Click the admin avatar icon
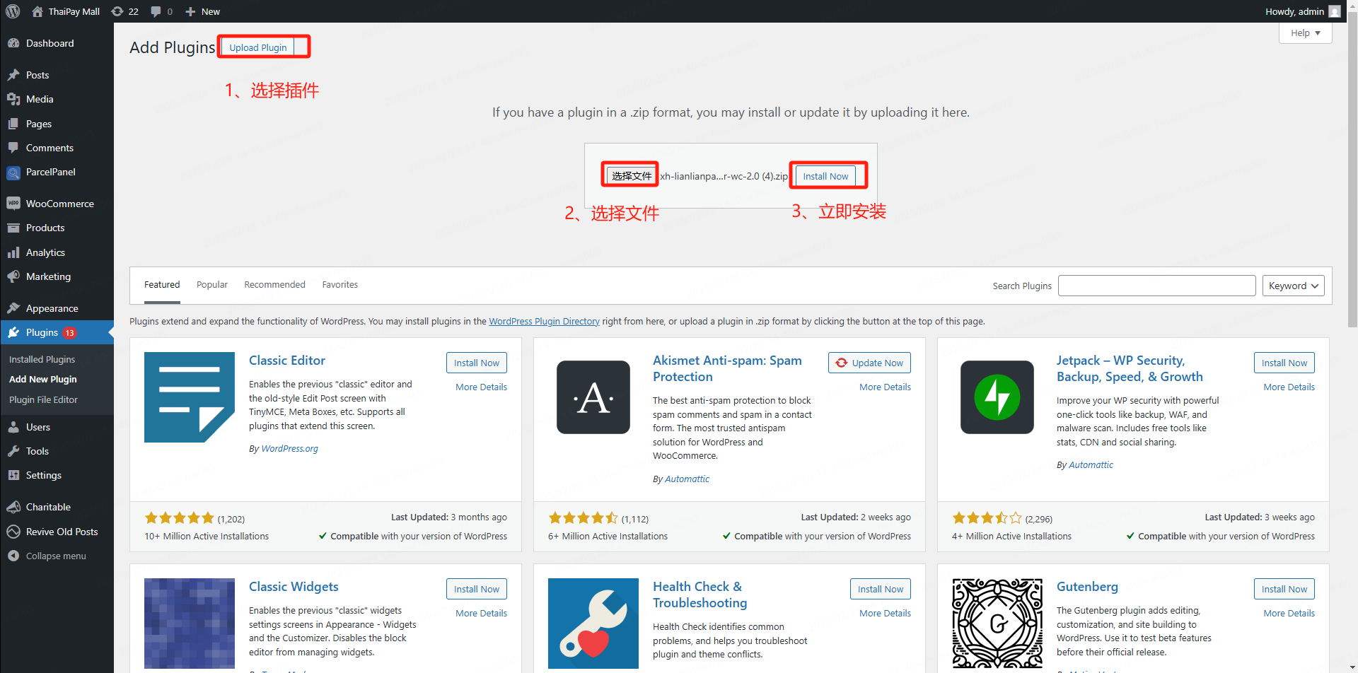Screen dimensions: 1358x673 point(1335,11)
